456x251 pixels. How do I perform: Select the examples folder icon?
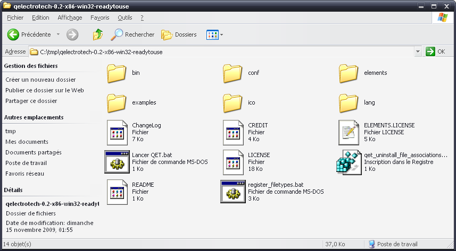click(117, 103)
